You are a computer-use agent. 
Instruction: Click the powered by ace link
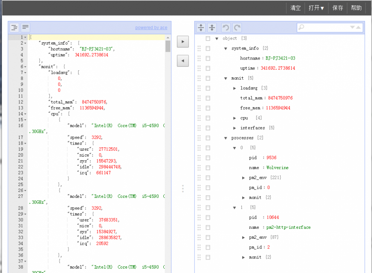point(151,28)
